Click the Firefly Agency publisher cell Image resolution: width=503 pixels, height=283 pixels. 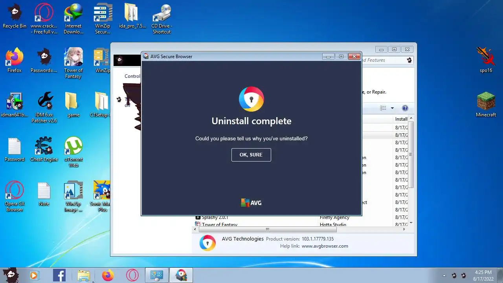coord(334,217)
